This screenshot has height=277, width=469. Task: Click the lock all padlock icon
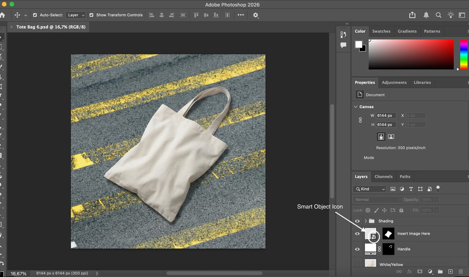coord(402,210)
